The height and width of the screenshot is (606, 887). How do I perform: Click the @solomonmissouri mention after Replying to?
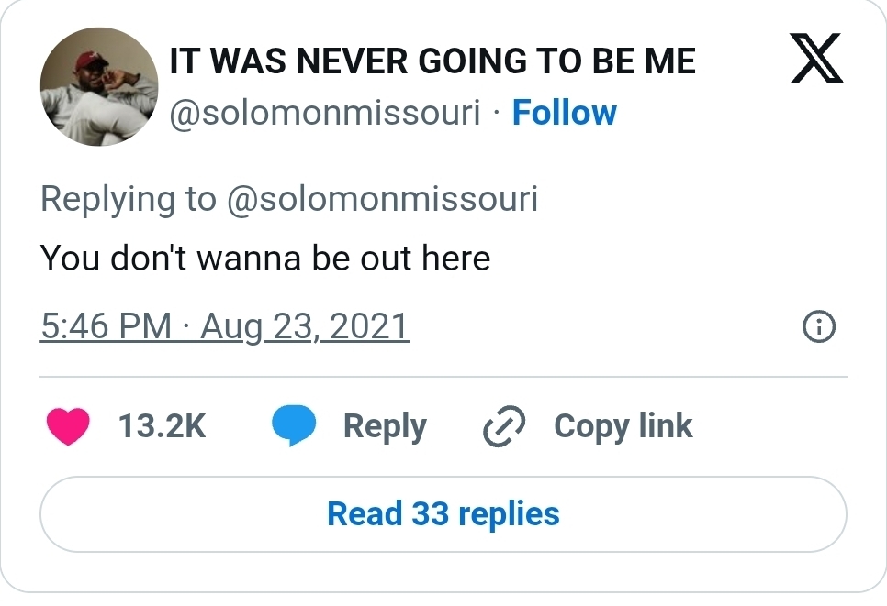coord(381,199)
